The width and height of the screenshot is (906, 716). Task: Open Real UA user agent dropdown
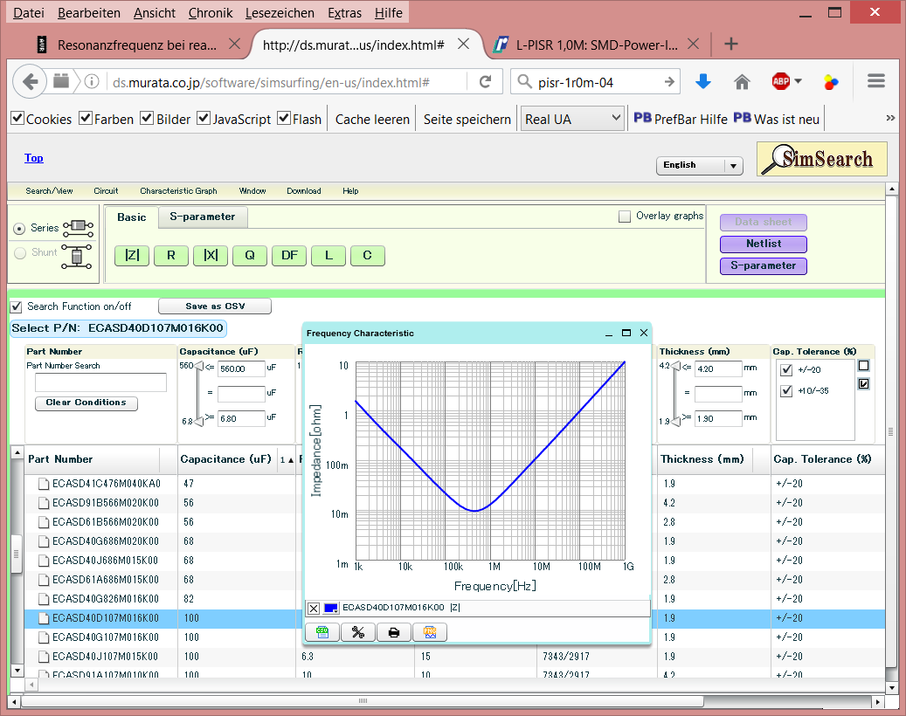click(x=572, y=119)
